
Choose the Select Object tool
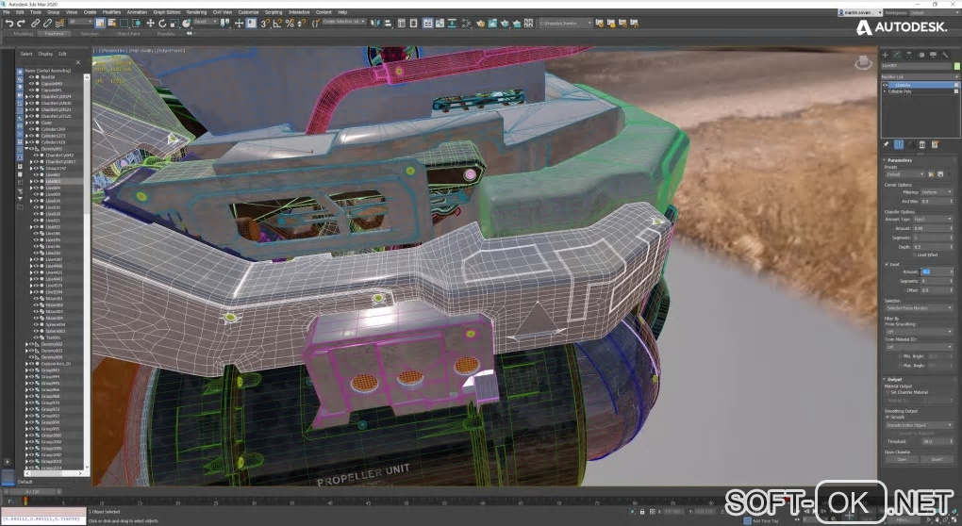100,24
